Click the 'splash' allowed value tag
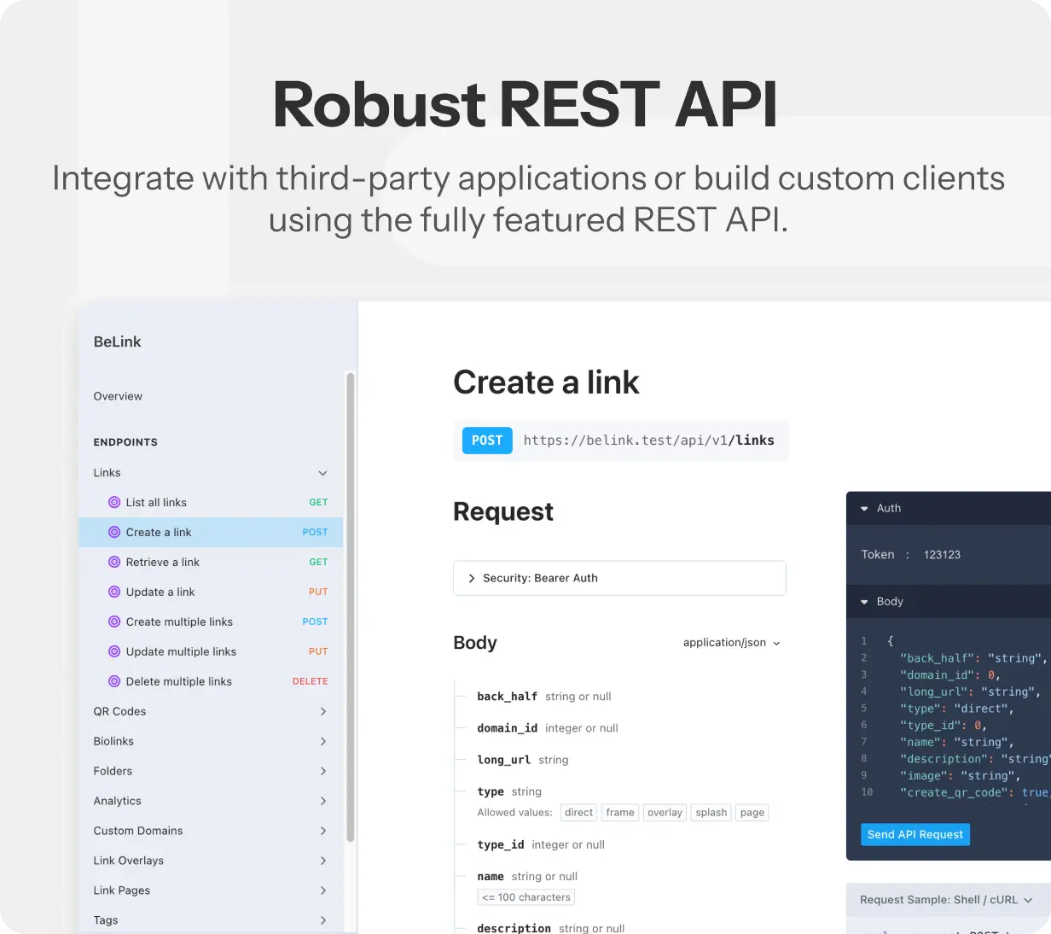1051x934 pixels. coord(711,813)
